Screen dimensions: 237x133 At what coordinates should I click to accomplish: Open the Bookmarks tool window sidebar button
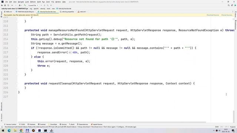1,106
